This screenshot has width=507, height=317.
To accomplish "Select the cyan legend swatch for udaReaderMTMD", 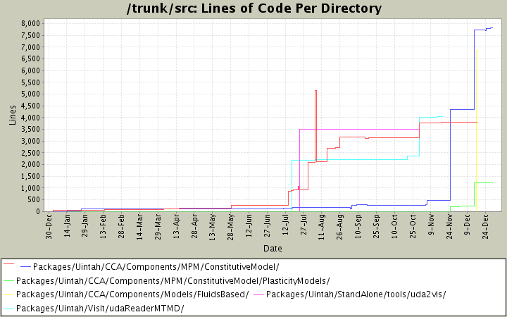I will [x=8, y=308].
